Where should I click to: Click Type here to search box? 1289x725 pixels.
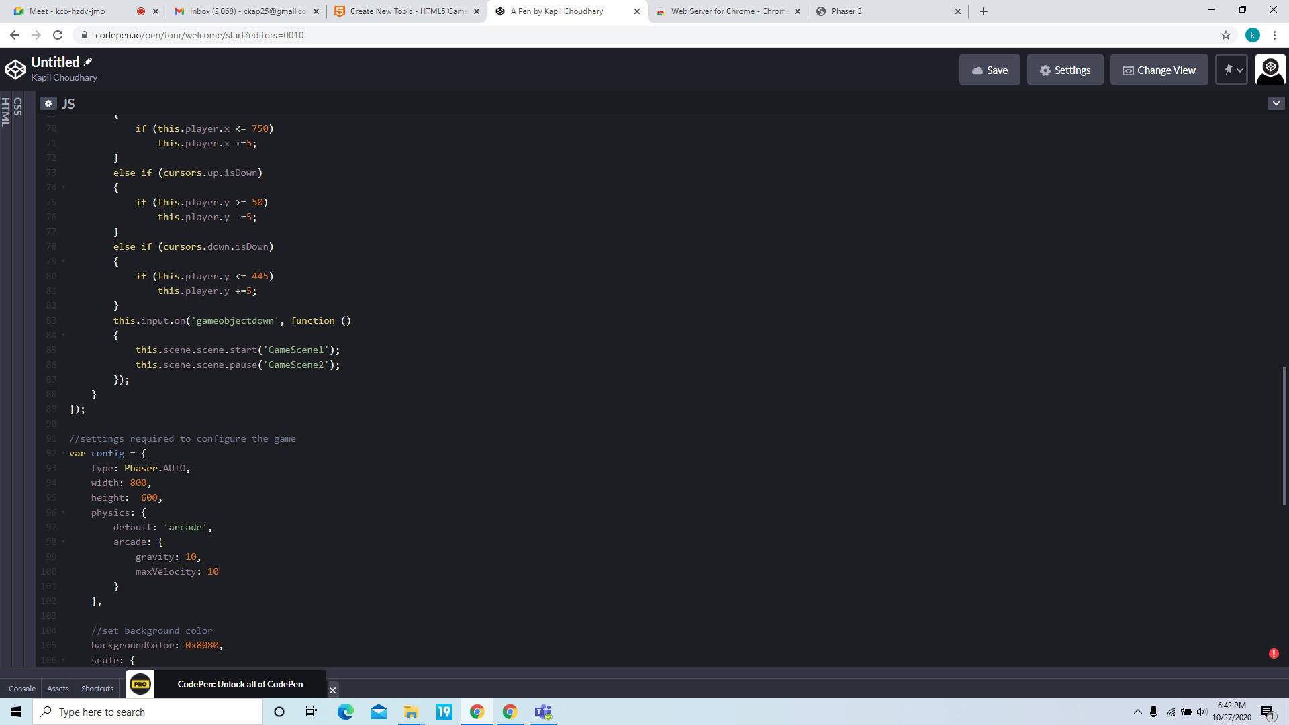point(148,712)
